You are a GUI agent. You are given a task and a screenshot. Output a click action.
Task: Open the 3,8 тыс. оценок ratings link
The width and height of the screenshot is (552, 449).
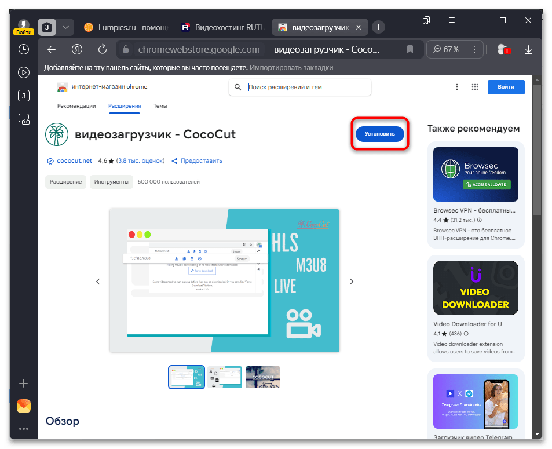coord(141,161)
